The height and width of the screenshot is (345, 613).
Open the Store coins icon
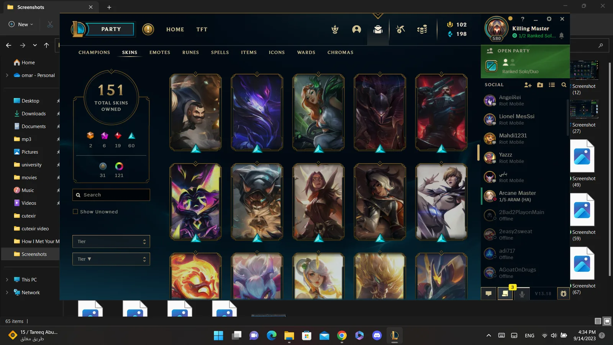point(422,29)
